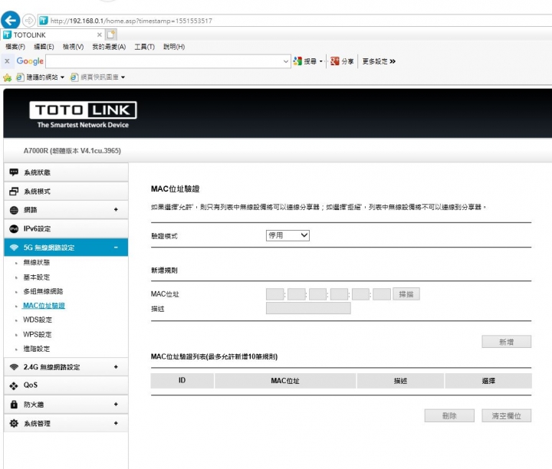Click the delete (刪除) button
Image resolution: width=552 pixels, height=469 pixels.
pos(449,415)
